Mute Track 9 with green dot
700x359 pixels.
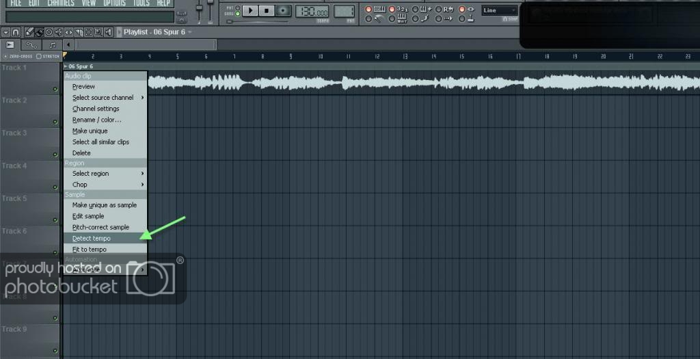pos(55,351)
